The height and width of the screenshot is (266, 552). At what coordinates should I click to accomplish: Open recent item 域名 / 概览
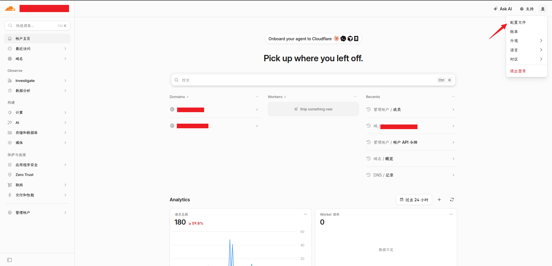point(411,159)
